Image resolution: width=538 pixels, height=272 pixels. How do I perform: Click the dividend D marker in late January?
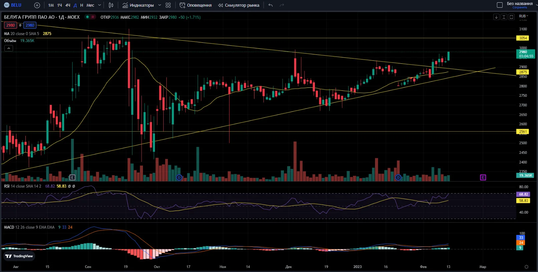pos(398,177)
